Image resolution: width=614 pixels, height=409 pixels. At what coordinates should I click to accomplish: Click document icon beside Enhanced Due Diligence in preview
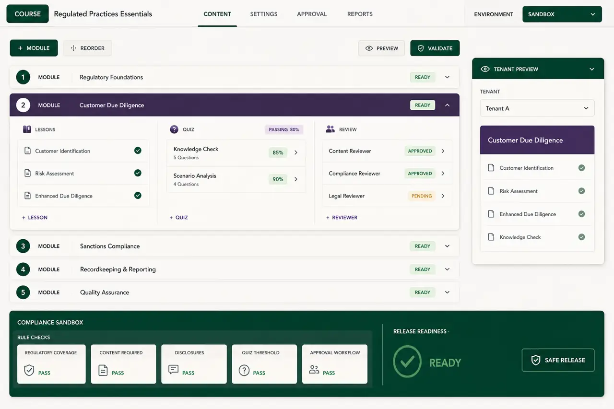[491, 214]
